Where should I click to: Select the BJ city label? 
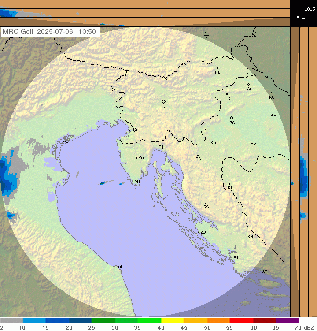pyautogui.click(x=273, y=115)
